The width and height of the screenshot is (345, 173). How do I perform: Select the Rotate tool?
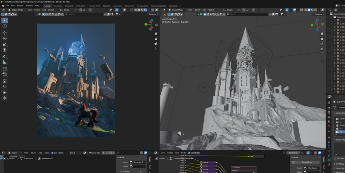(4, 38)
